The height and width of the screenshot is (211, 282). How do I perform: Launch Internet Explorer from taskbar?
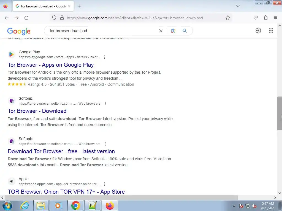25,206
